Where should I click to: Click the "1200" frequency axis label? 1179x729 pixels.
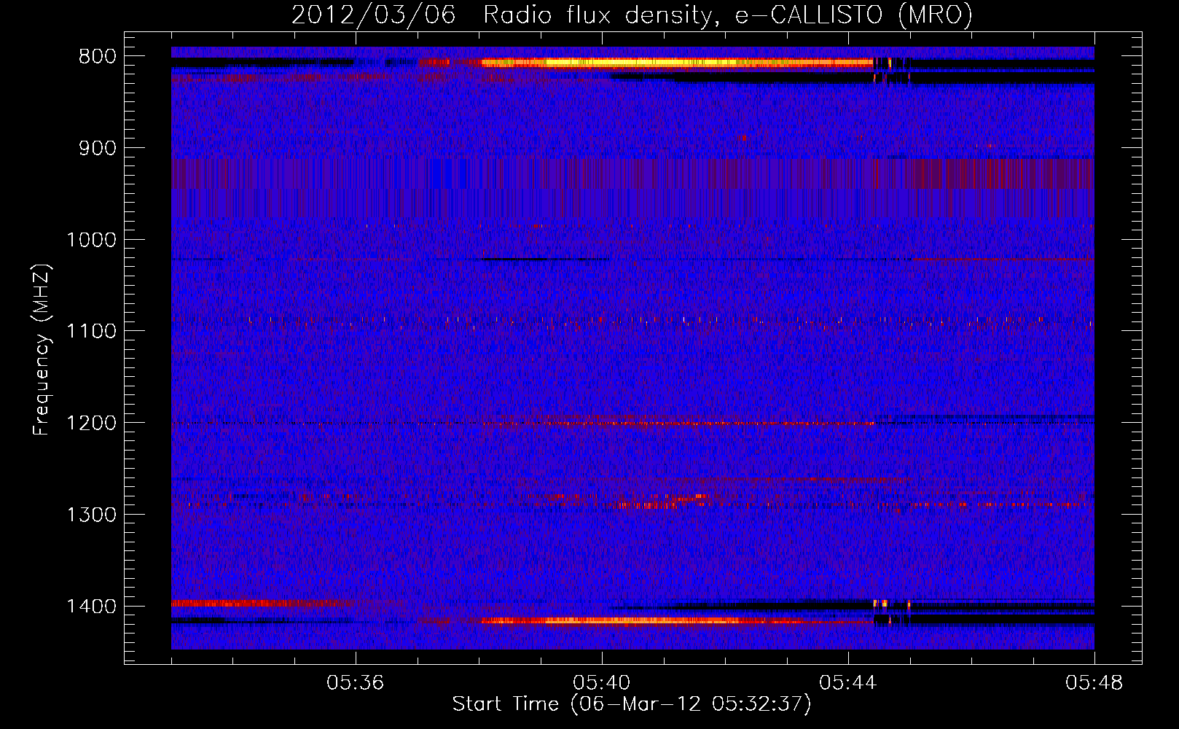(91, 424)
